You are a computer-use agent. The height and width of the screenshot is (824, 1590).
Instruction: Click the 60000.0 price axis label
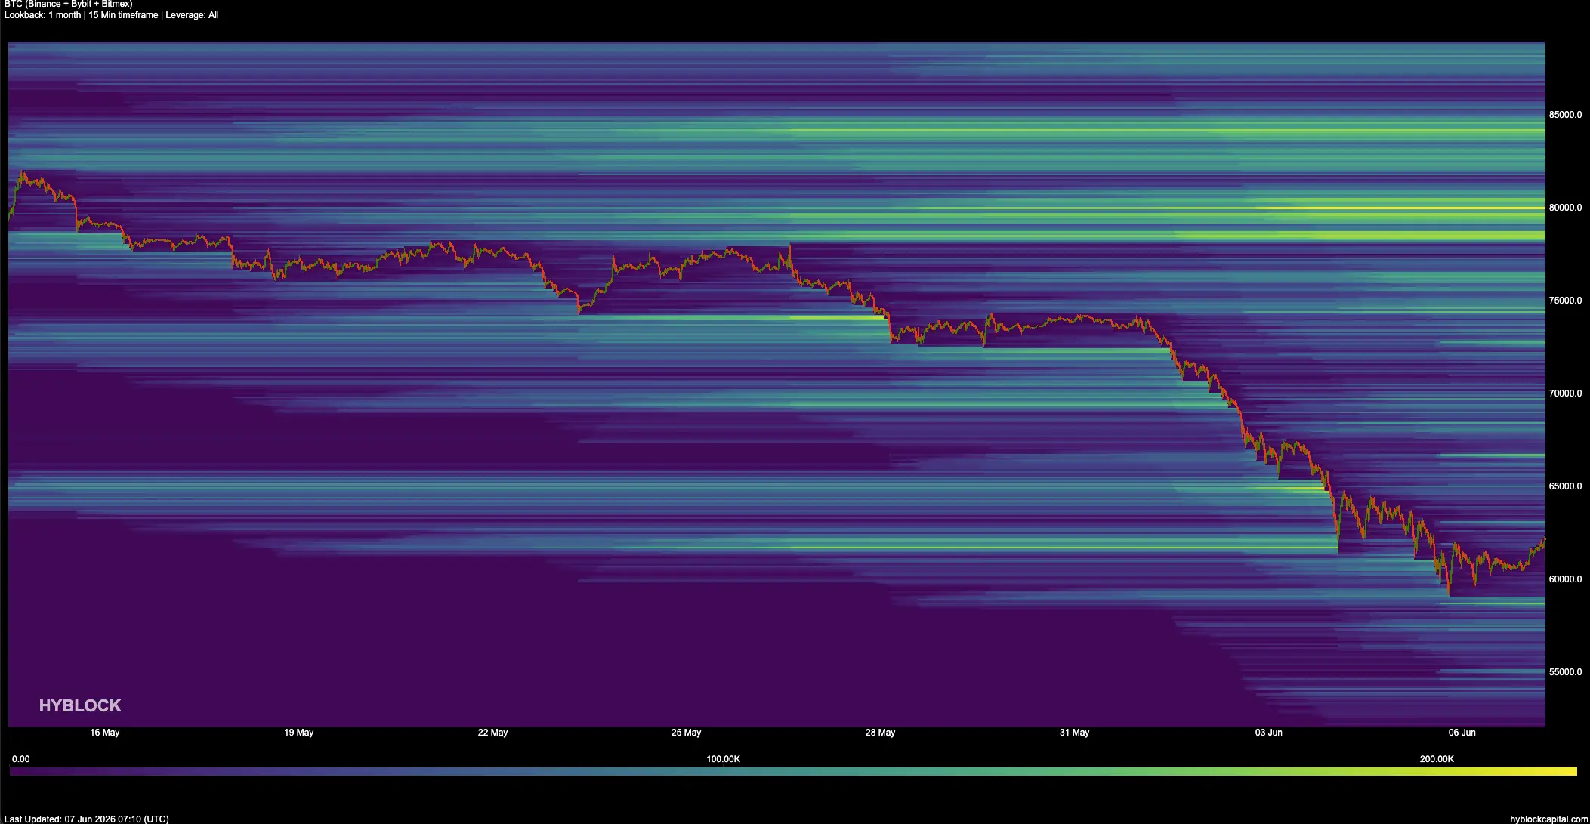click(x=1565, y=579)
